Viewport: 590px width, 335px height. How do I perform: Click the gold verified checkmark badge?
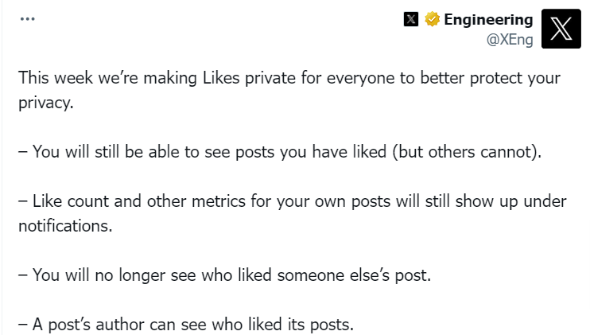click(432, 19)
